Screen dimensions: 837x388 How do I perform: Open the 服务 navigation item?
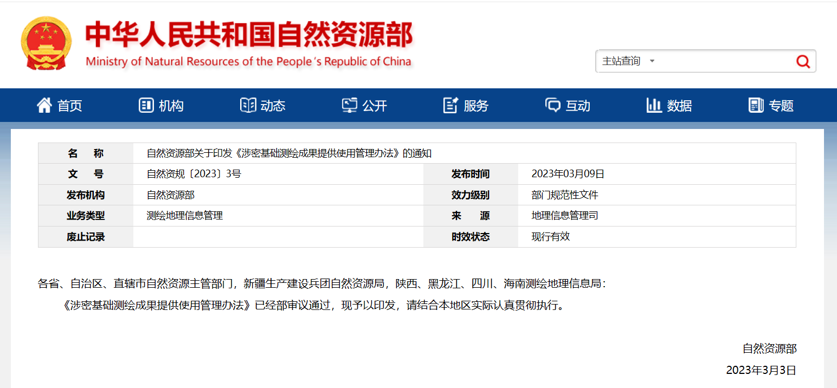466,106
